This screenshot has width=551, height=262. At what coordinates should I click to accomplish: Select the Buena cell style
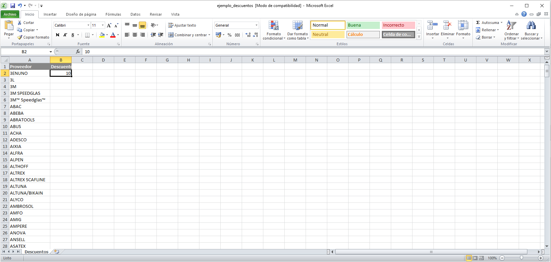point(363,25)
